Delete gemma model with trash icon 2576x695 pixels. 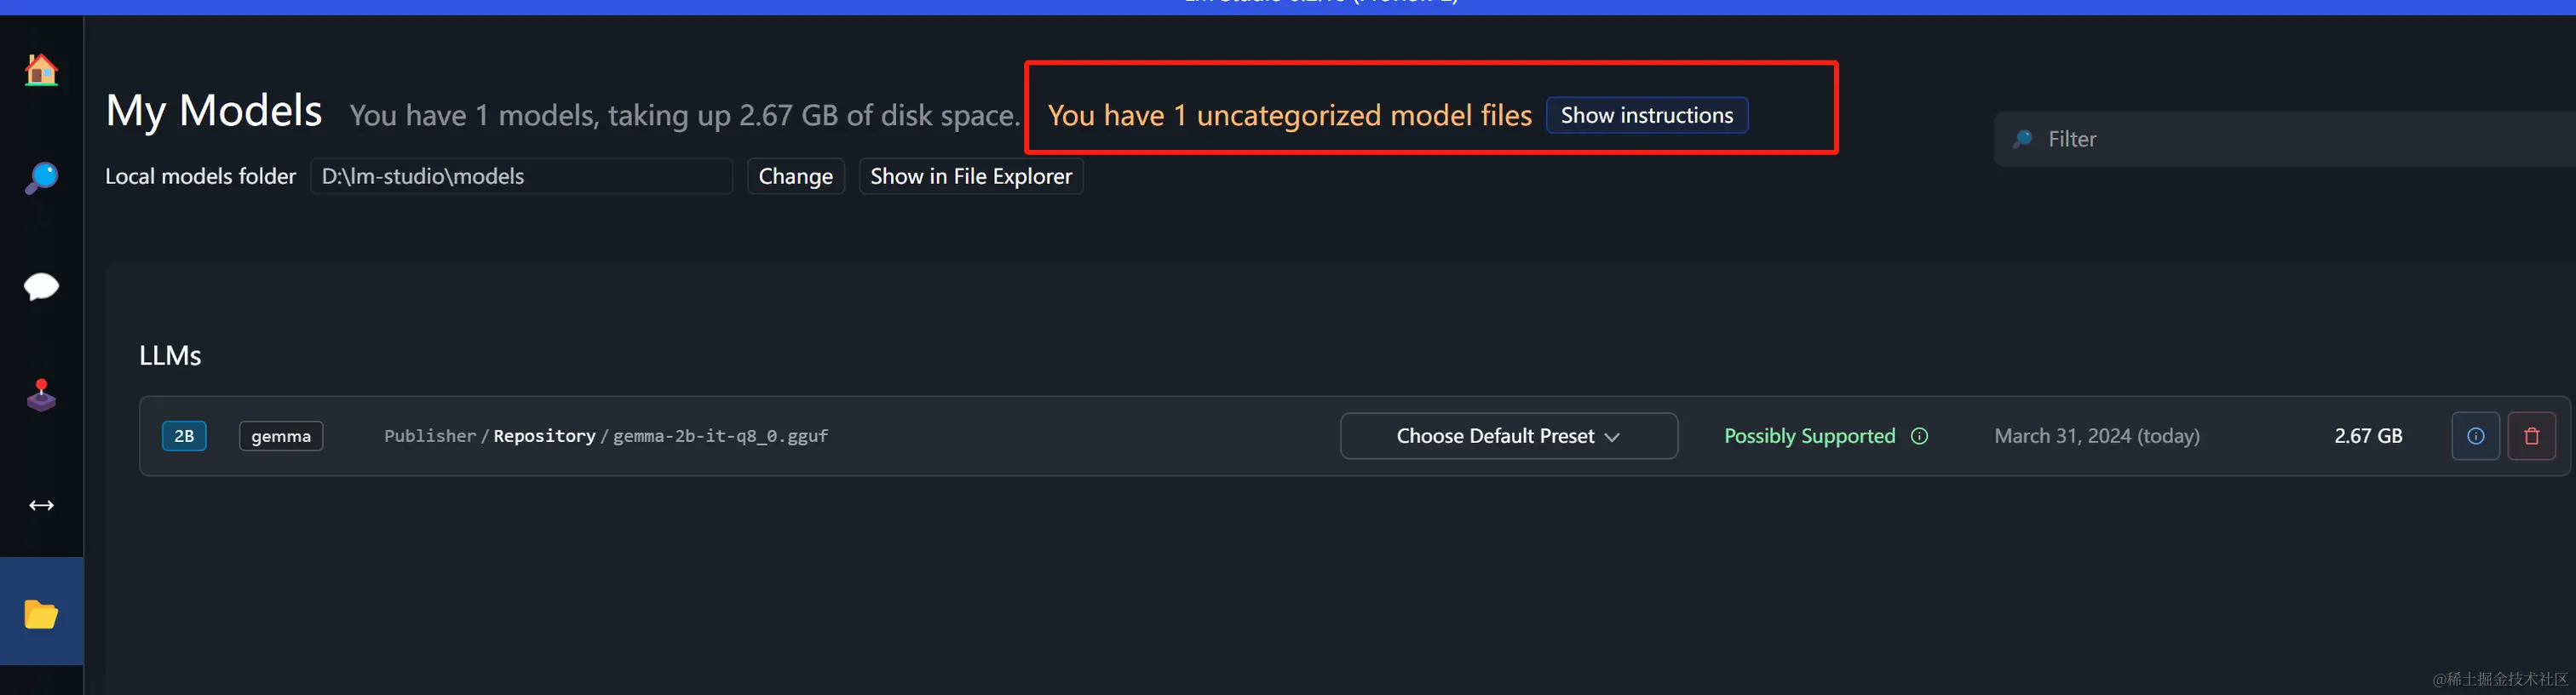coord(2531,436)
